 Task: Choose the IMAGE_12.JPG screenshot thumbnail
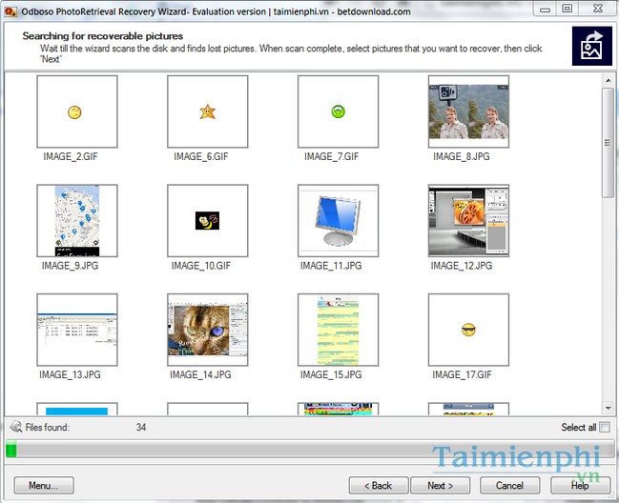point(468,221)
